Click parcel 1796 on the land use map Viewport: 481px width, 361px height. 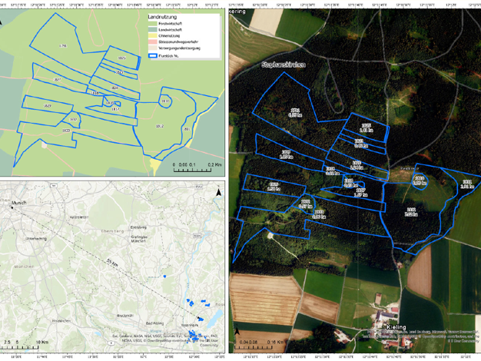click(63, 47)
